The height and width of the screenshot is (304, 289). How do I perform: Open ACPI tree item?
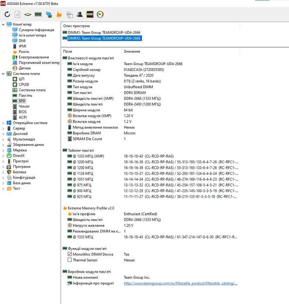20,117
